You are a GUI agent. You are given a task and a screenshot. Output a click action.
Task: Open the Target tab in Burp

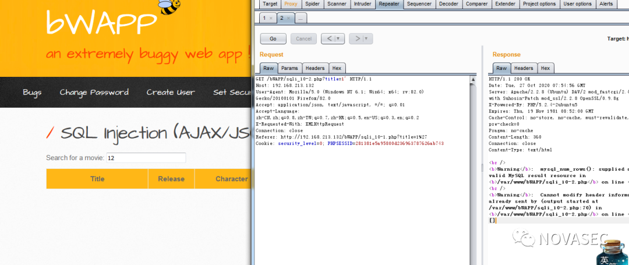click(x=270, y=4)
